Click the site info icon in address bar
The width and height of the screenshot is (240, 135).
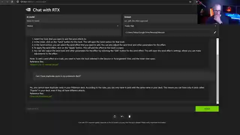[18, 2]
